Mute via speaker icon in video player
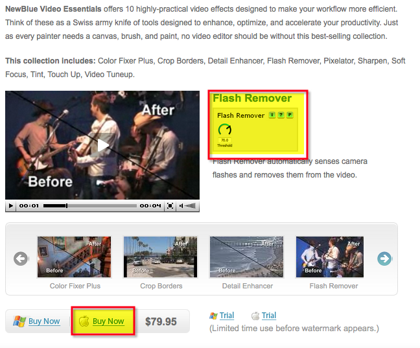Image resolution: width=420 pixels, height=348 pixels. point(181,205)
